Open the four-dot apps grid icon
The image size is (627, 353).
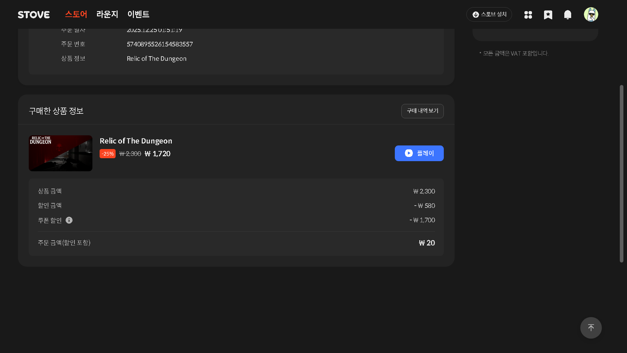[x=528, y=15]
